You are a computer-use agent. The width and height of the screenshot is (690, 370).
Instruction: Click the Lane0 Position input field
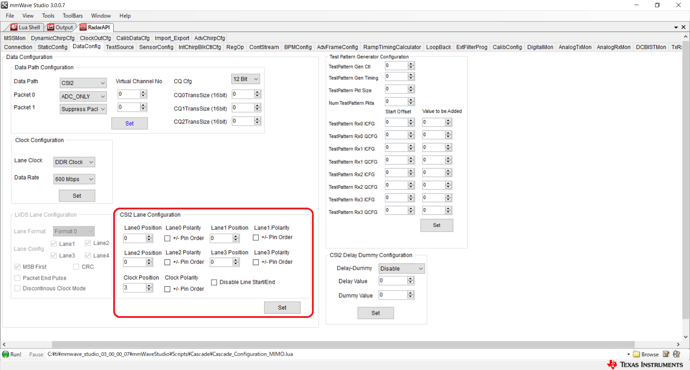click(135, 238)
